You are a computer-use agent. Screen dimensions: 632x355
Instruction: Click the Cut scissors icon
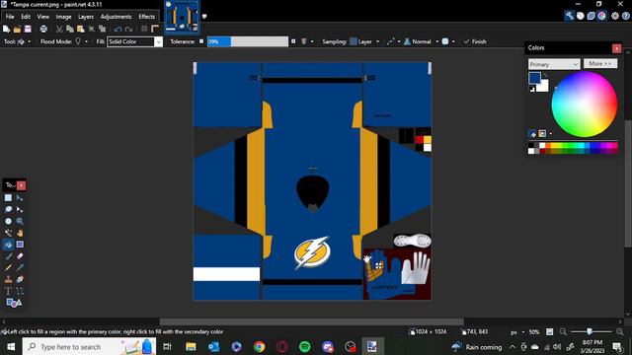tap(59, 29)
